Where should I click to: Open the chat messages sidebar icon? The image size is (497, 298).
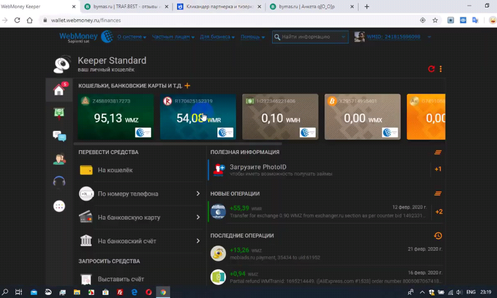point(59,136)
